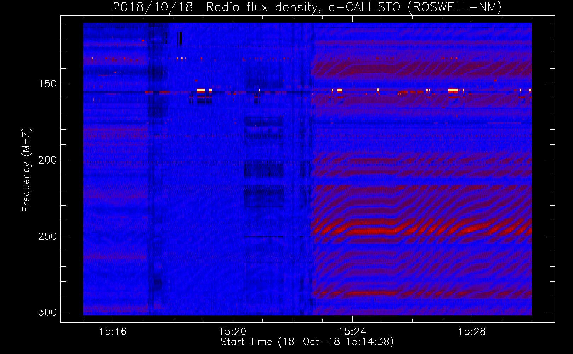Click the date '2018/10/18' in the title

[153, 7]
